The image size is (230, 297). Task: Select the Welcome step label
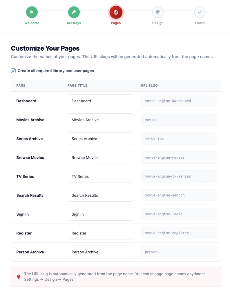(x=32, y=23)
